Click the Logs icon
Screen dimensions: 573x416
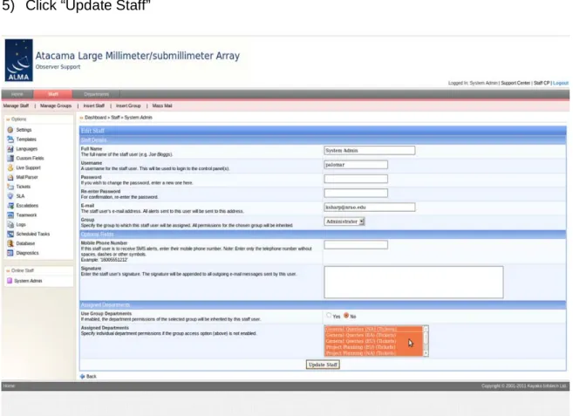[10, 224]
